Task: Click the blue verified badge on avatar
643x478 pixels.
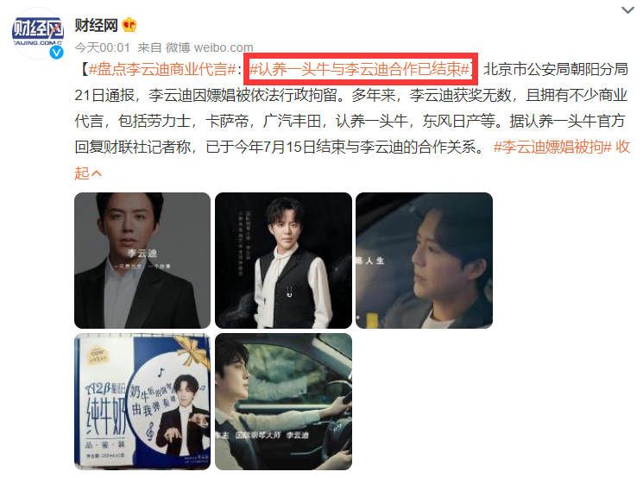Action: [57, 53]
